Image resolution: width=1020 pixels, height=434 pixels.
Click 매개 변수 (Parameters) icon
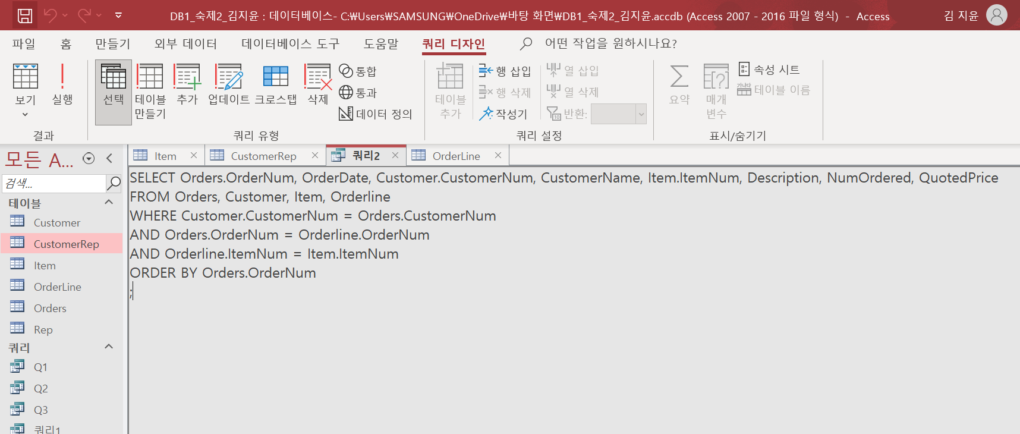716,92
